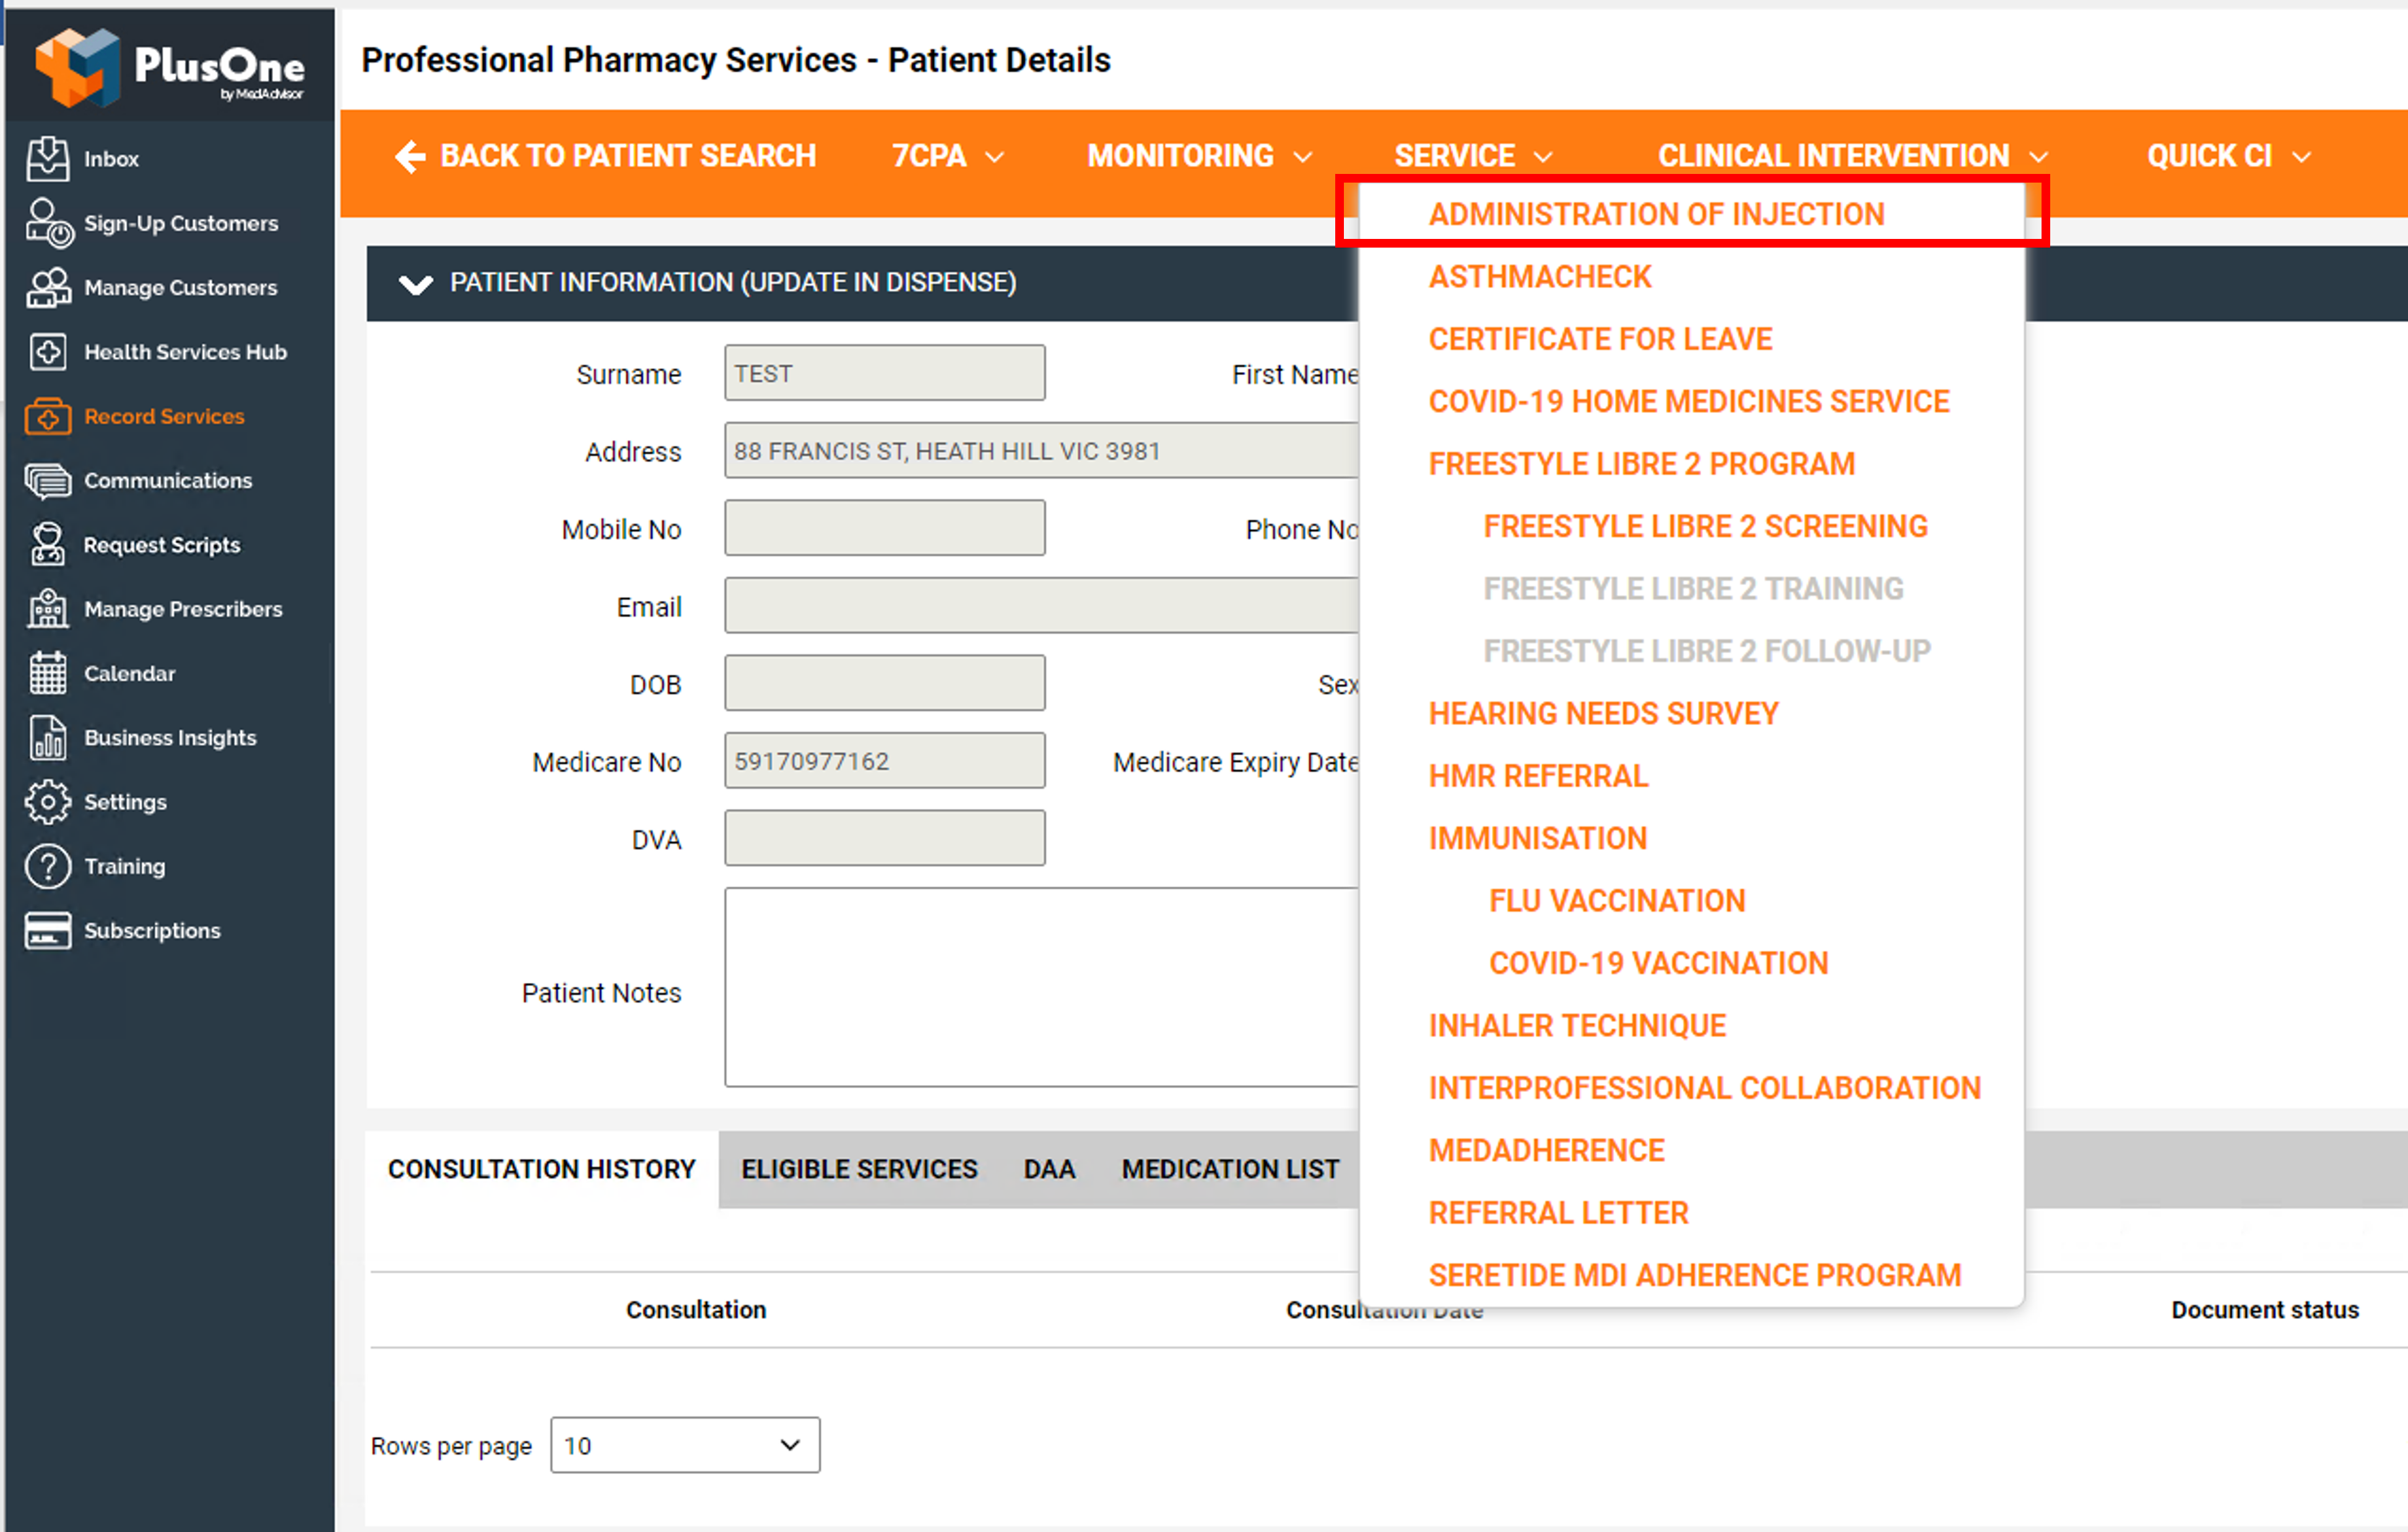
Task: Click the Calendar grid icon
Action: tap(48, 673)
